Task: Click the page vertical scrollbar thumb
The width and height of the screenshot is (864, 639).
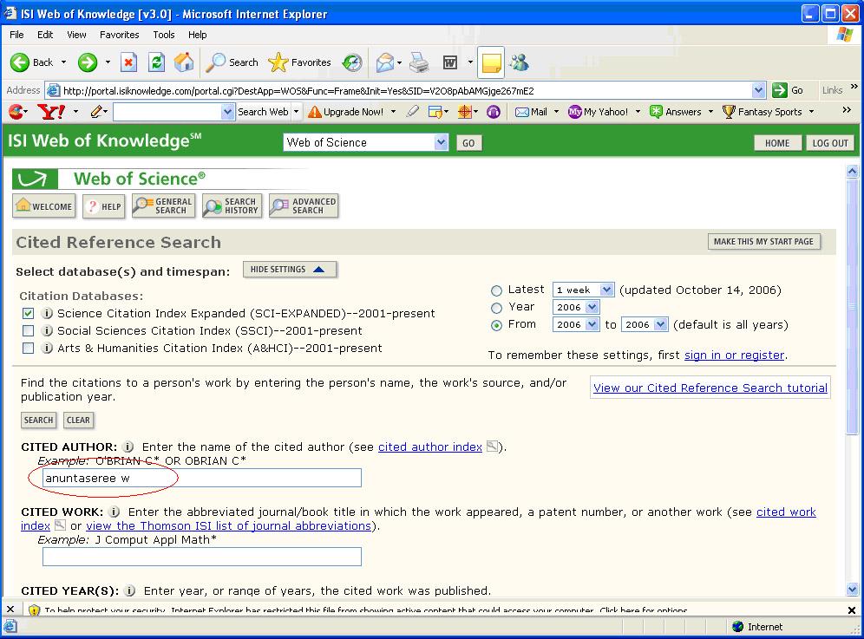Action: pos(852,306)
